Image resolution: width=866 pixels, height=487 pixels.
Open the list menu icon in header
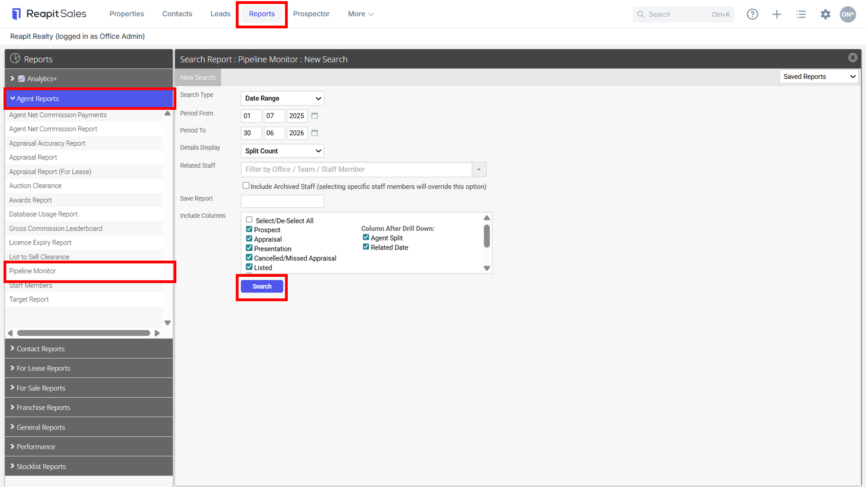801,14
